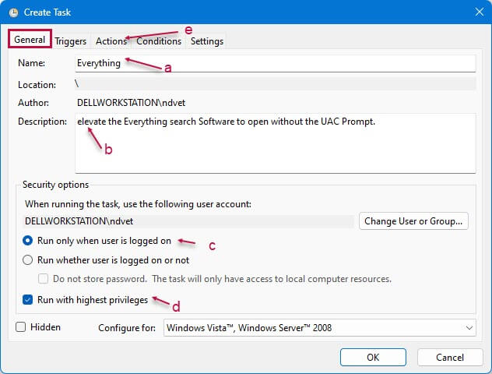Switch to the Conditions tab
This screenshot has width=492, height=374.
click(159, 41)
